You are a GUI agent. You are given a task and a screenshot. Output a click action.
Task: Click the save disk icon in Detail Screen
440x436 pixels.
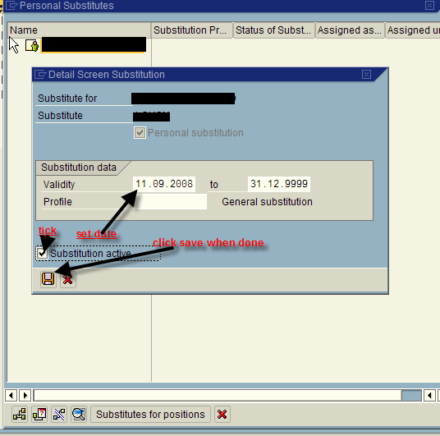tap(48, 279)
